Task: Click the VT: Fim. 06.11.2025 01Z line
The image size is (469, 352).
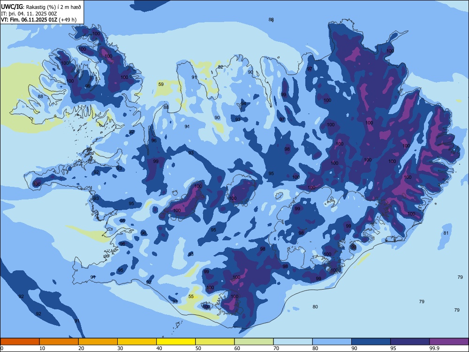Action: 38,20
